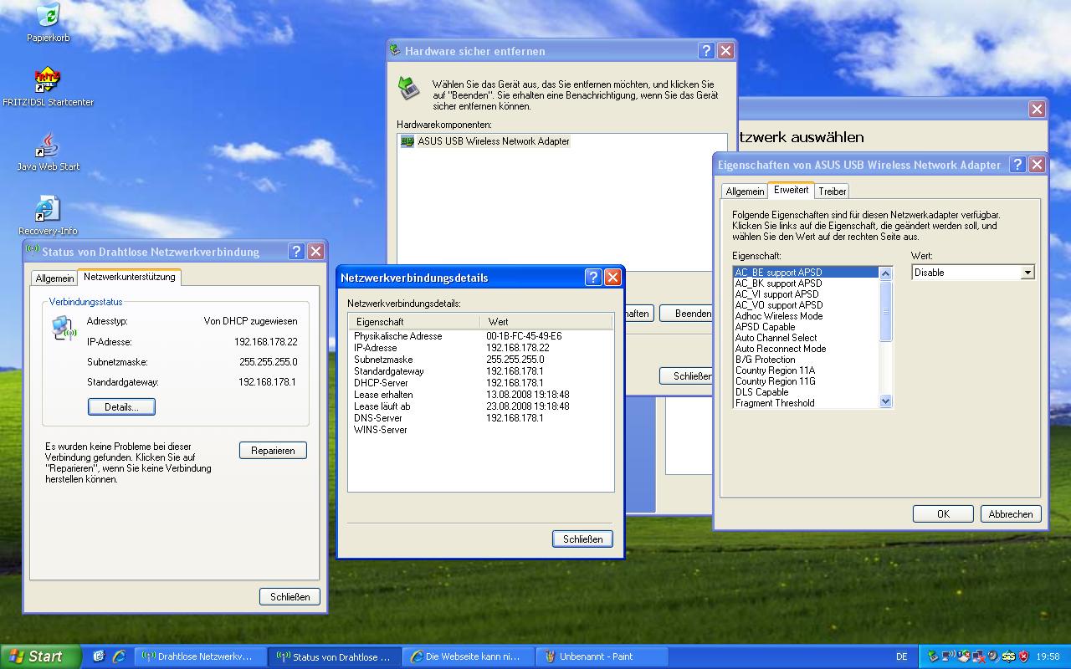Select the Physikalische Adresse row
Screen dimensions: 1071x669
481,336
